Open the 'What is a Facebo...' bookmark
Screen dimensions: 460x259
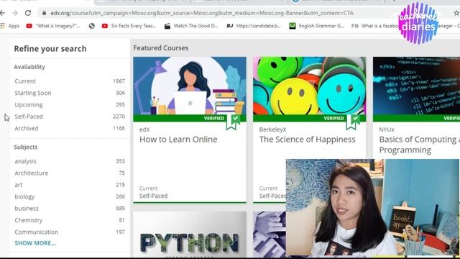point(375,26)
